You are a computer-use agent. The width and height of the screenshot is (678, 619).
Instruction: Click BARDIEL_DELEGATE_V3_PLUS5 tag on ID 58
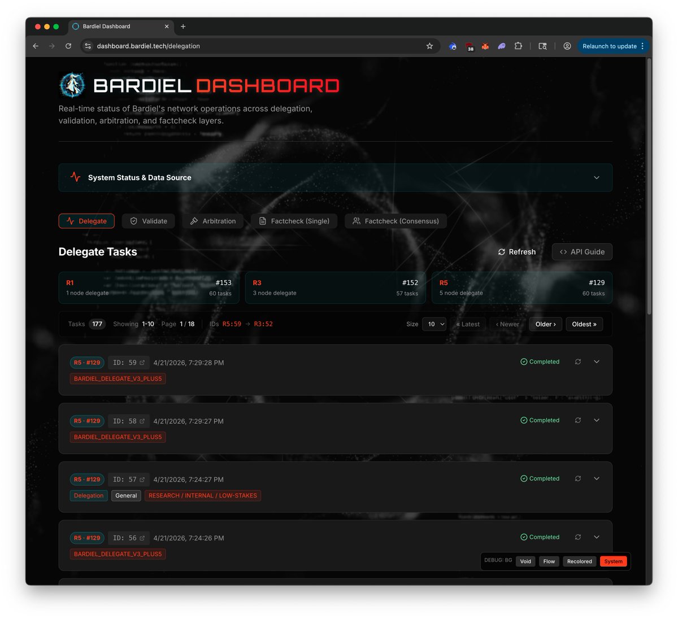click(x=118, y=437)
